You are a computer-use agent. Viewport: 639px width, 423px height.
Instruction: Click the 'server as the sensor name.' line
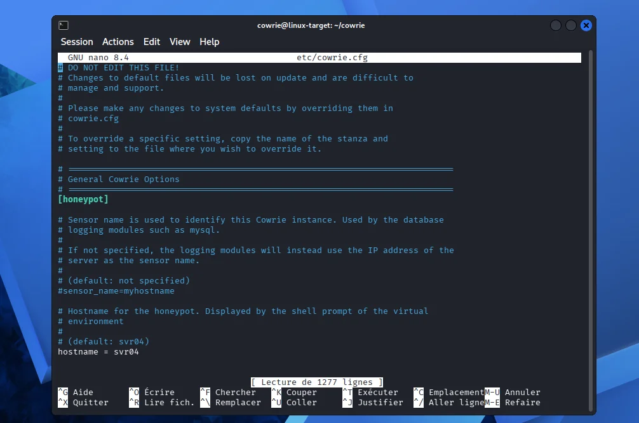[x=129, y=261]
